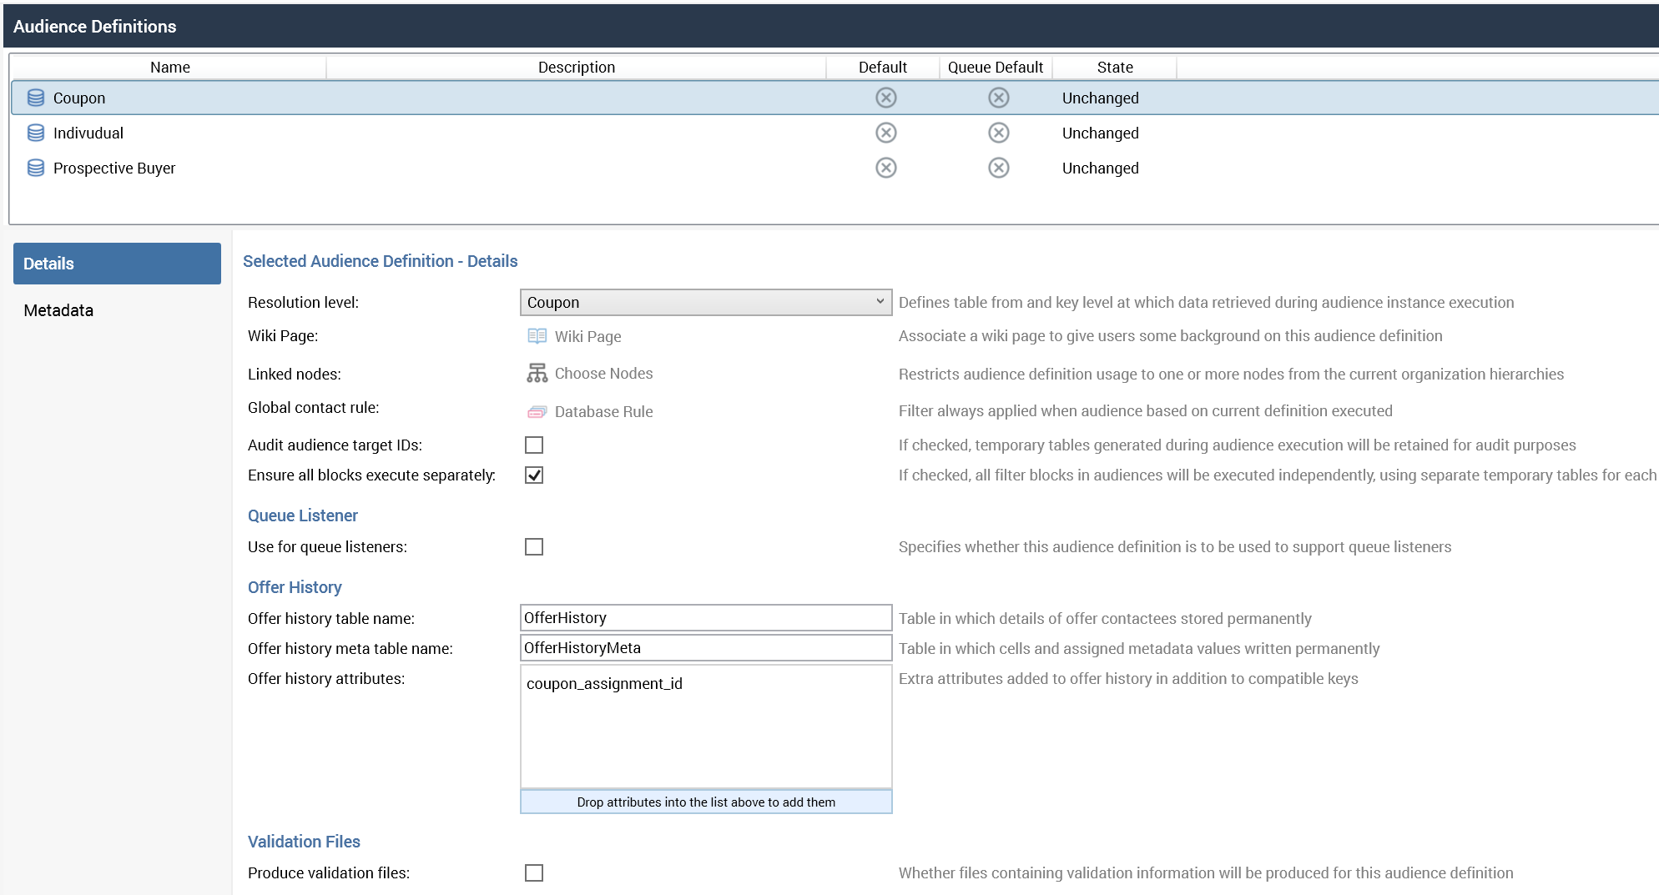Screen dimensions: 1659x895
Task: Enable Audit audience target IDs checkbox
Action: [534, 445]
